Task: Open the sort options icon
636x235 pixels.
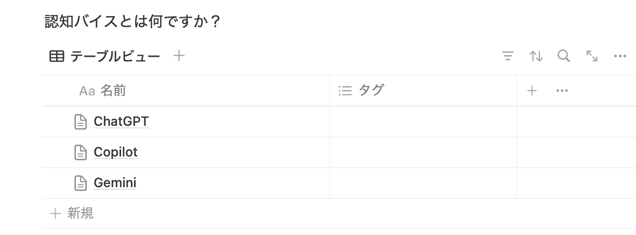Action: [536, 56]
